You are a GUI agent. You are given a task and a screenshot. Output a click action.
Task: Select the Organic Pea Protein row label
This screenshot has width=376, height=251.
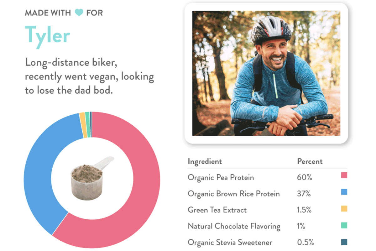coord(221,178)
